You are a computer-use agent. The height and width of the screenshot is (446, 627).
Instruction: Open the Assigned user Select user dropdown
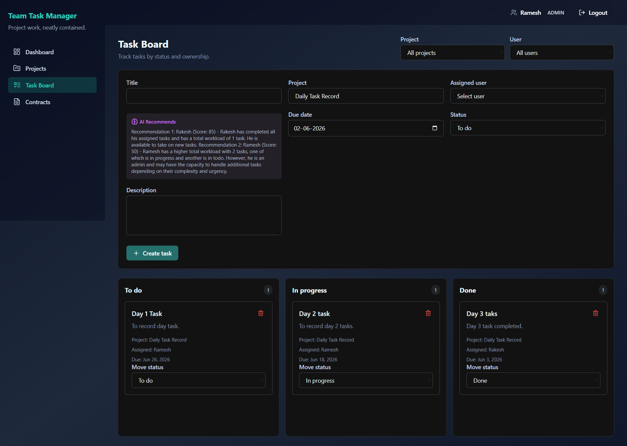click(x=528, y=96)
